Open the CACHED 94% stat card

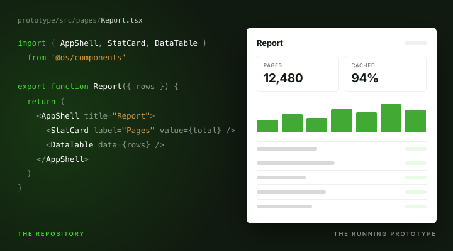(386, 74)
